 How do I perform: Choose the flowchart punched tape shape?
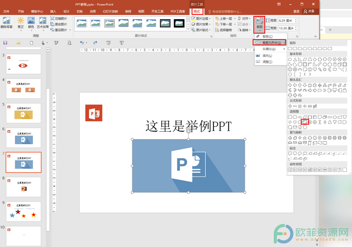pyautogui.click(x=305, y=122)
